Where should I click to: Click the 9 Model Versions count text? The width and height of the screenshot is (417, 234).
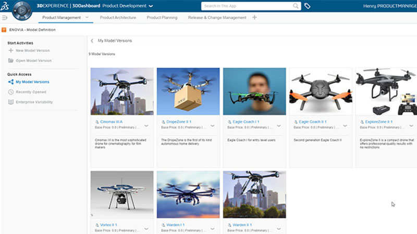102,54
